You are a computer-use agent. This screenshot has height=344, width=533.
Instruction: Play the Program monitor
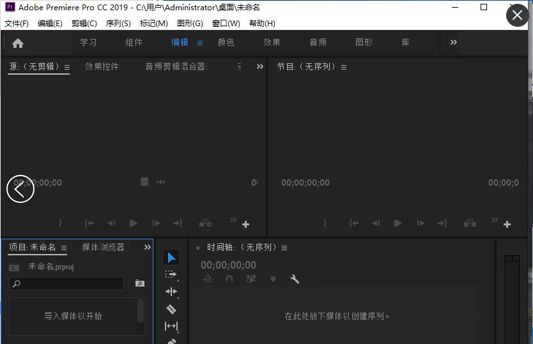click(398, 223)
